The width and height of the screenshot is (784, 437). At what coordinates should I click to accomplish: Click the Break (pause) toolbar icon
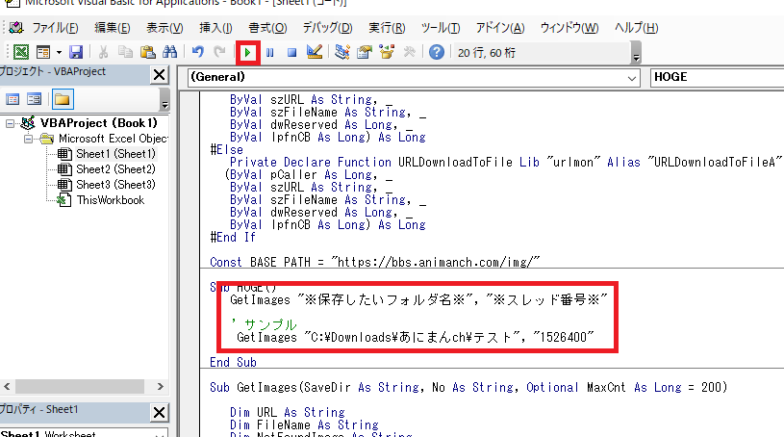[x=270, y=52]
